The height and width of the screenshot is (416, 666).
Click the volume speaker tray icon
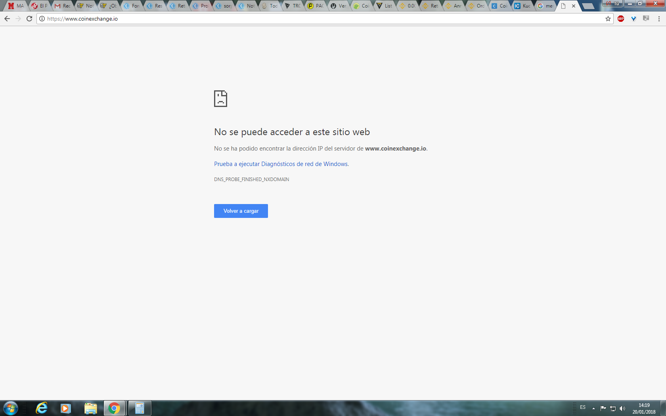[622, 408]
